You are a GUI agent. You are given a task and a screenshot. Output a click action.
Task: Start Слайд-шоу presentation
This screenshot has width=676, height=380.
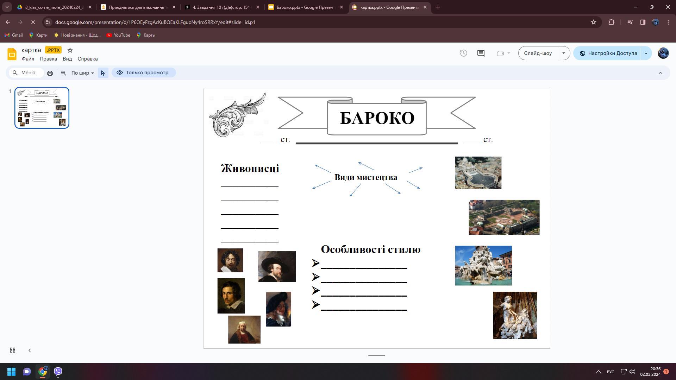pos(538,53)
